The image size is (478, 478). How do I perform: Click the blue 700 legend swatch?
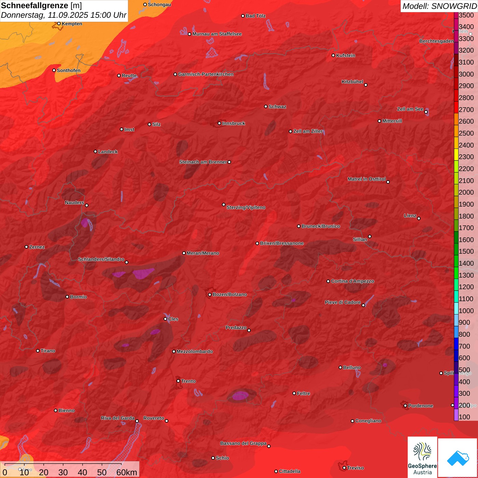coord(456,344)
